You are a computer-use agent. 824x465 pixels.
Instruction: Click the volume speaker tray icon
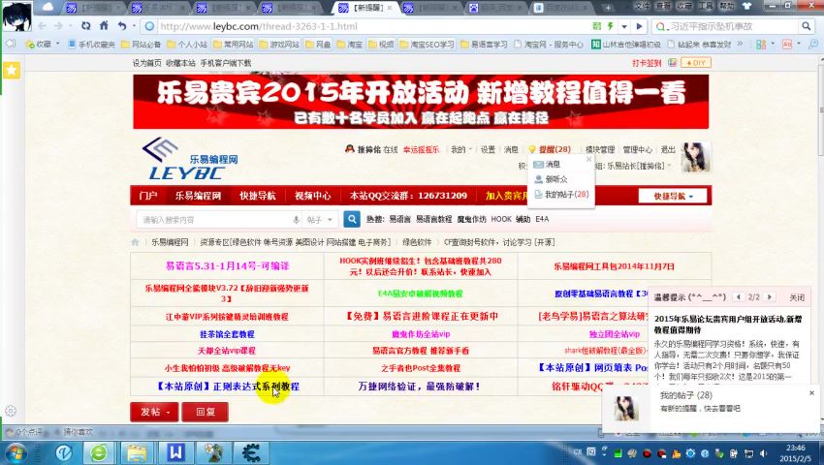tap(764, 453)
